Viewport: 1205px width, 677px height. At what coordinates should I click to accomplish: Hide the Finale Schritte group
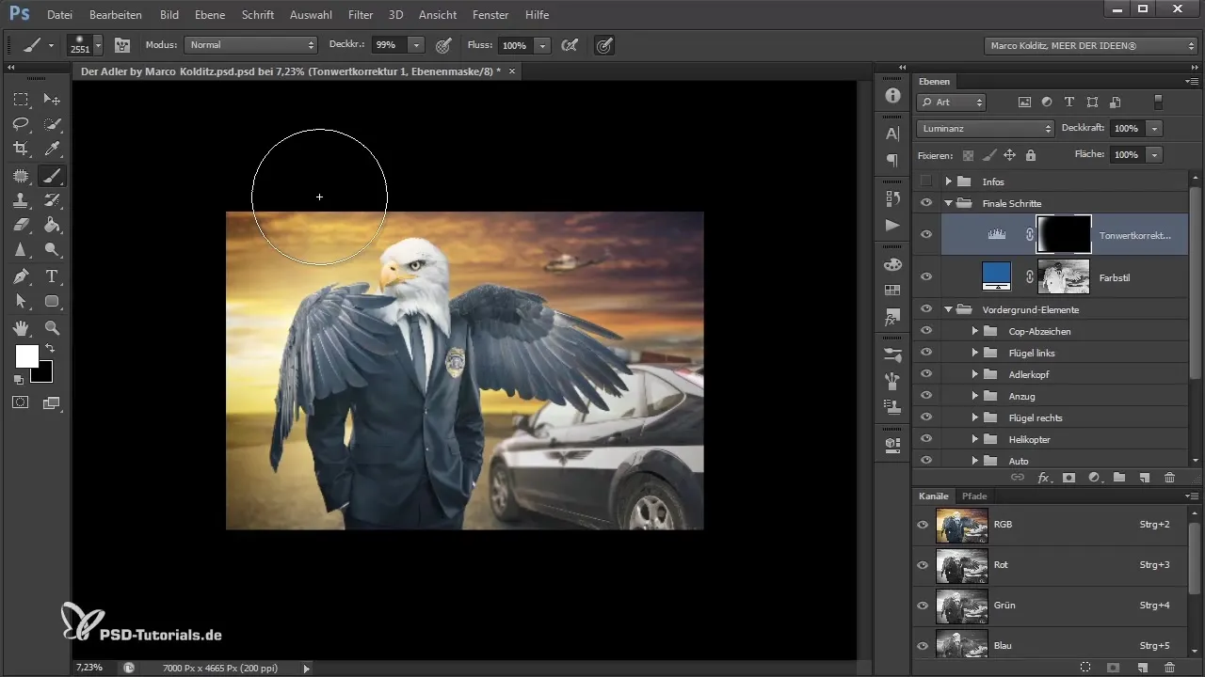click(926, 203)
